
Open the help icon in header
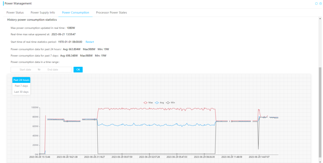click(320, 4)
